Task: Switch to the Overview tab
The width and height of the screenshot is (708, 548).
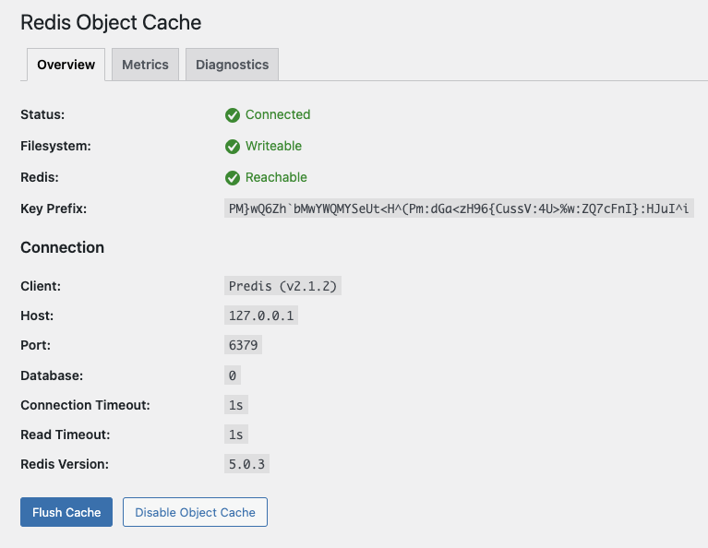Action: [66, 65]
